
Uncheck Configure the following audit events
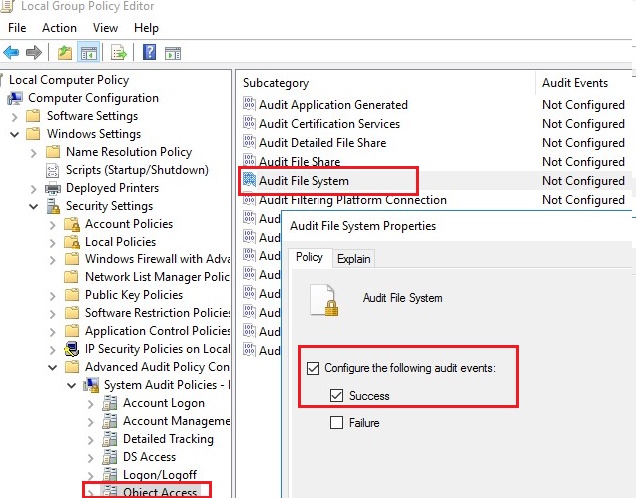point(313,368)
